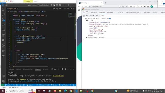Clear the console with the ban icon
The height and width of the screenshot is (93, 165).
pos(87,16)
